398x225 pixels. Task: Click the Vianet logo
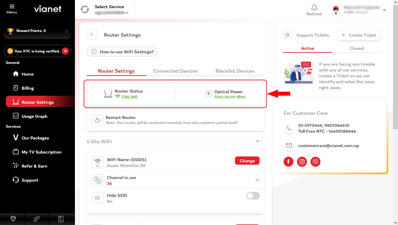(x=48, y=9)
